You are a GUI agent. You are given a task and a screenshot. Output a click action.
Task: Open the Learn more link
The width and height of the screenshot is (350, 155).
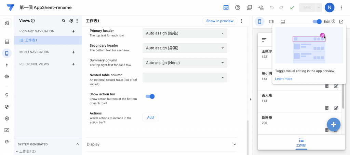coord(283,79)
